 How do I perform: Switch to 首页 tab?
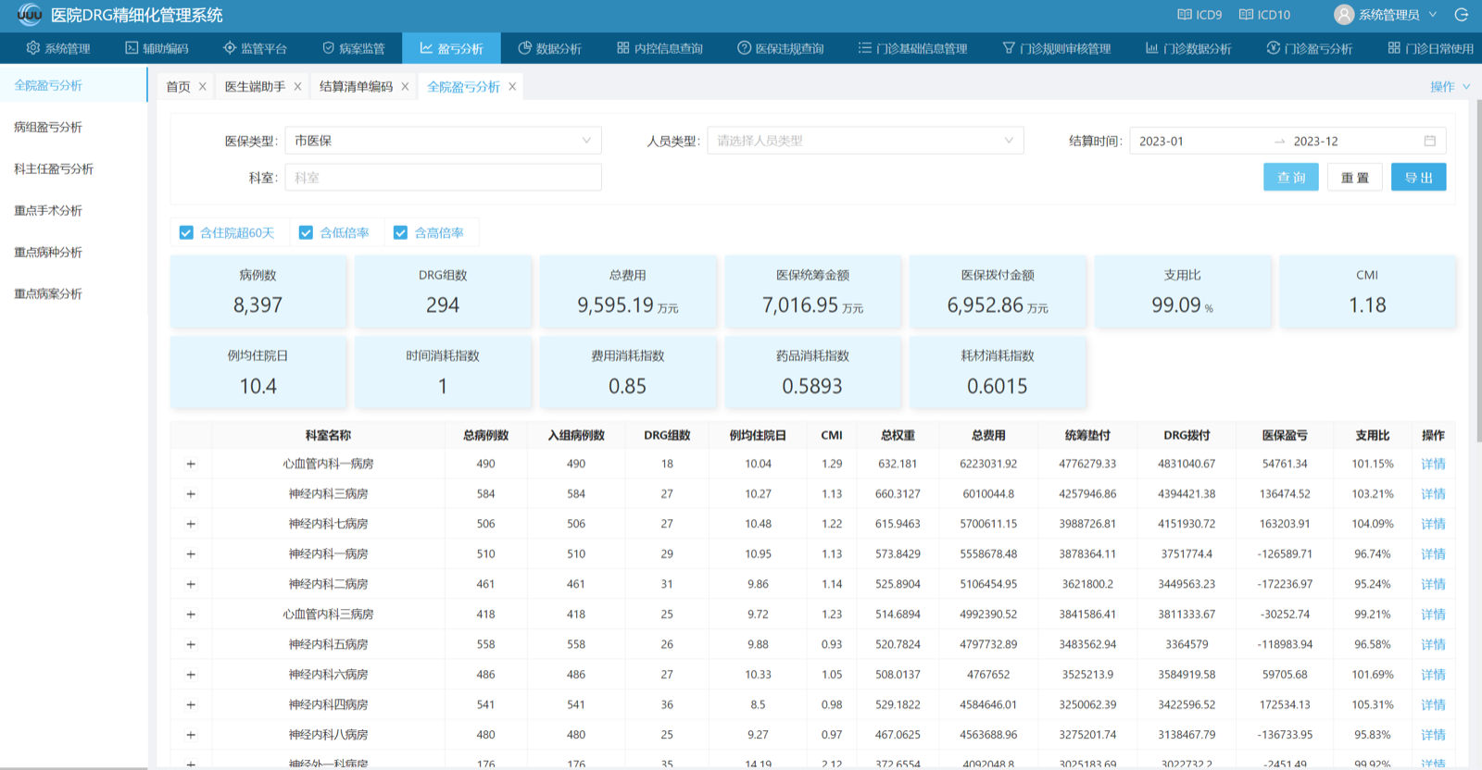point(178,86)
